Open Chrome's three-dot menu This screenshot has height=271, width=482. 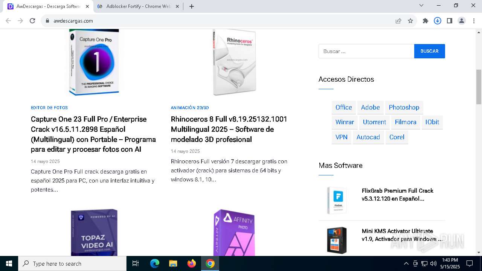pos(474,21)
